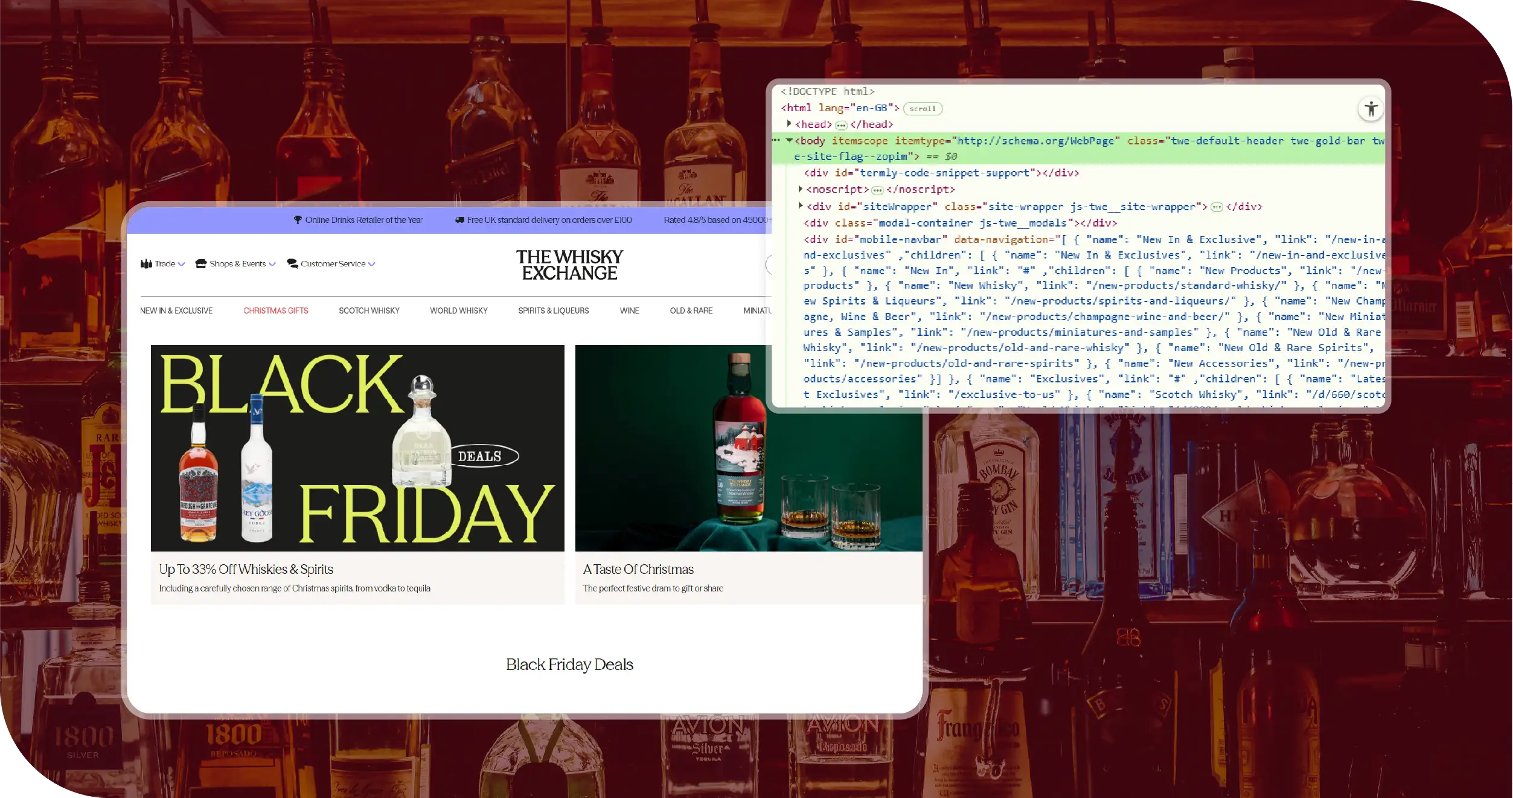Open Christmas Gifts navigation item
This screenshot has width=1513, height=798.
point(275,311)
